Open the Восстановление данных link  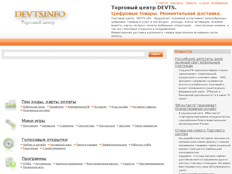[x=103, y=164]
